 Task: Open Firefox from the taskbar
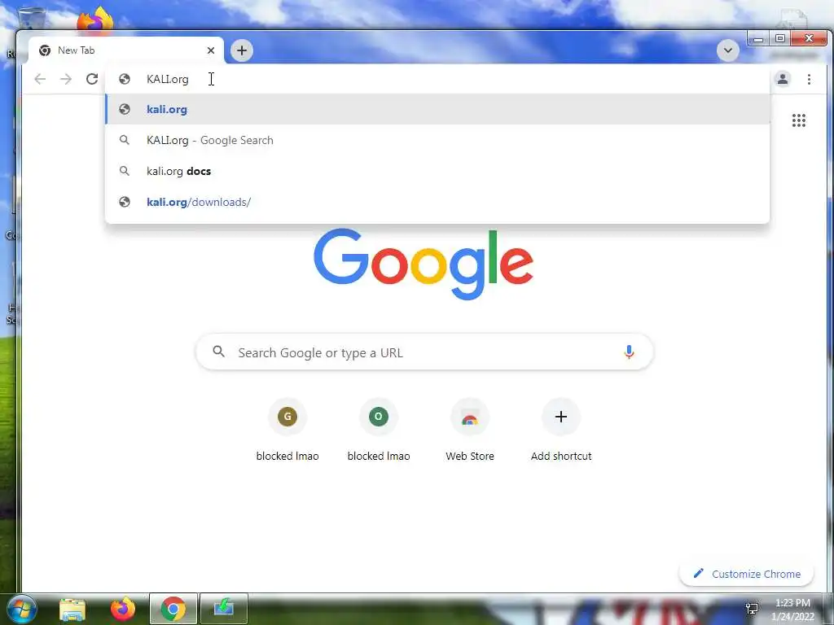(123, 609)
